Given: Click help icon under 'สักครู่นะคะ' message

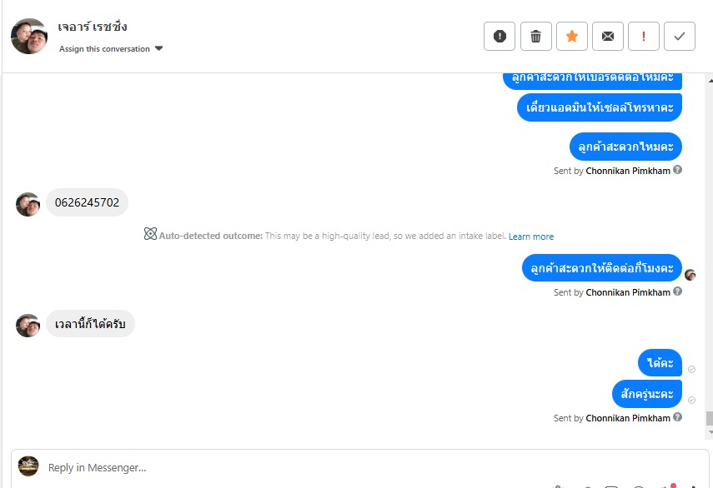Looking at the screenshot, I should [678, 417].
